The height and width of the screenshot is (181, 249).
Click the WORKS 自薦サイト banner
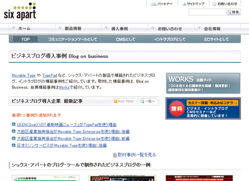203,83
